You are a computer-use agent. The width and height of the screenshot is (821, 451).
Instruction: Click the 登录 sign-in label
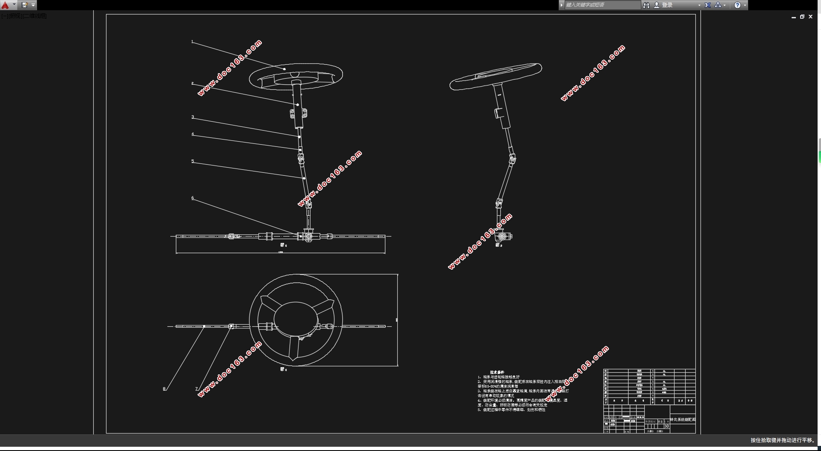pyautogui.click(x=667, y=5)
